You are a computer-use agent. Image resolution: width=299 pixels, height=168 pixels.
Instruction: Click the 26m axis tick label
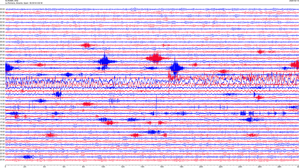pyautogui.click(x=260, y=167)
